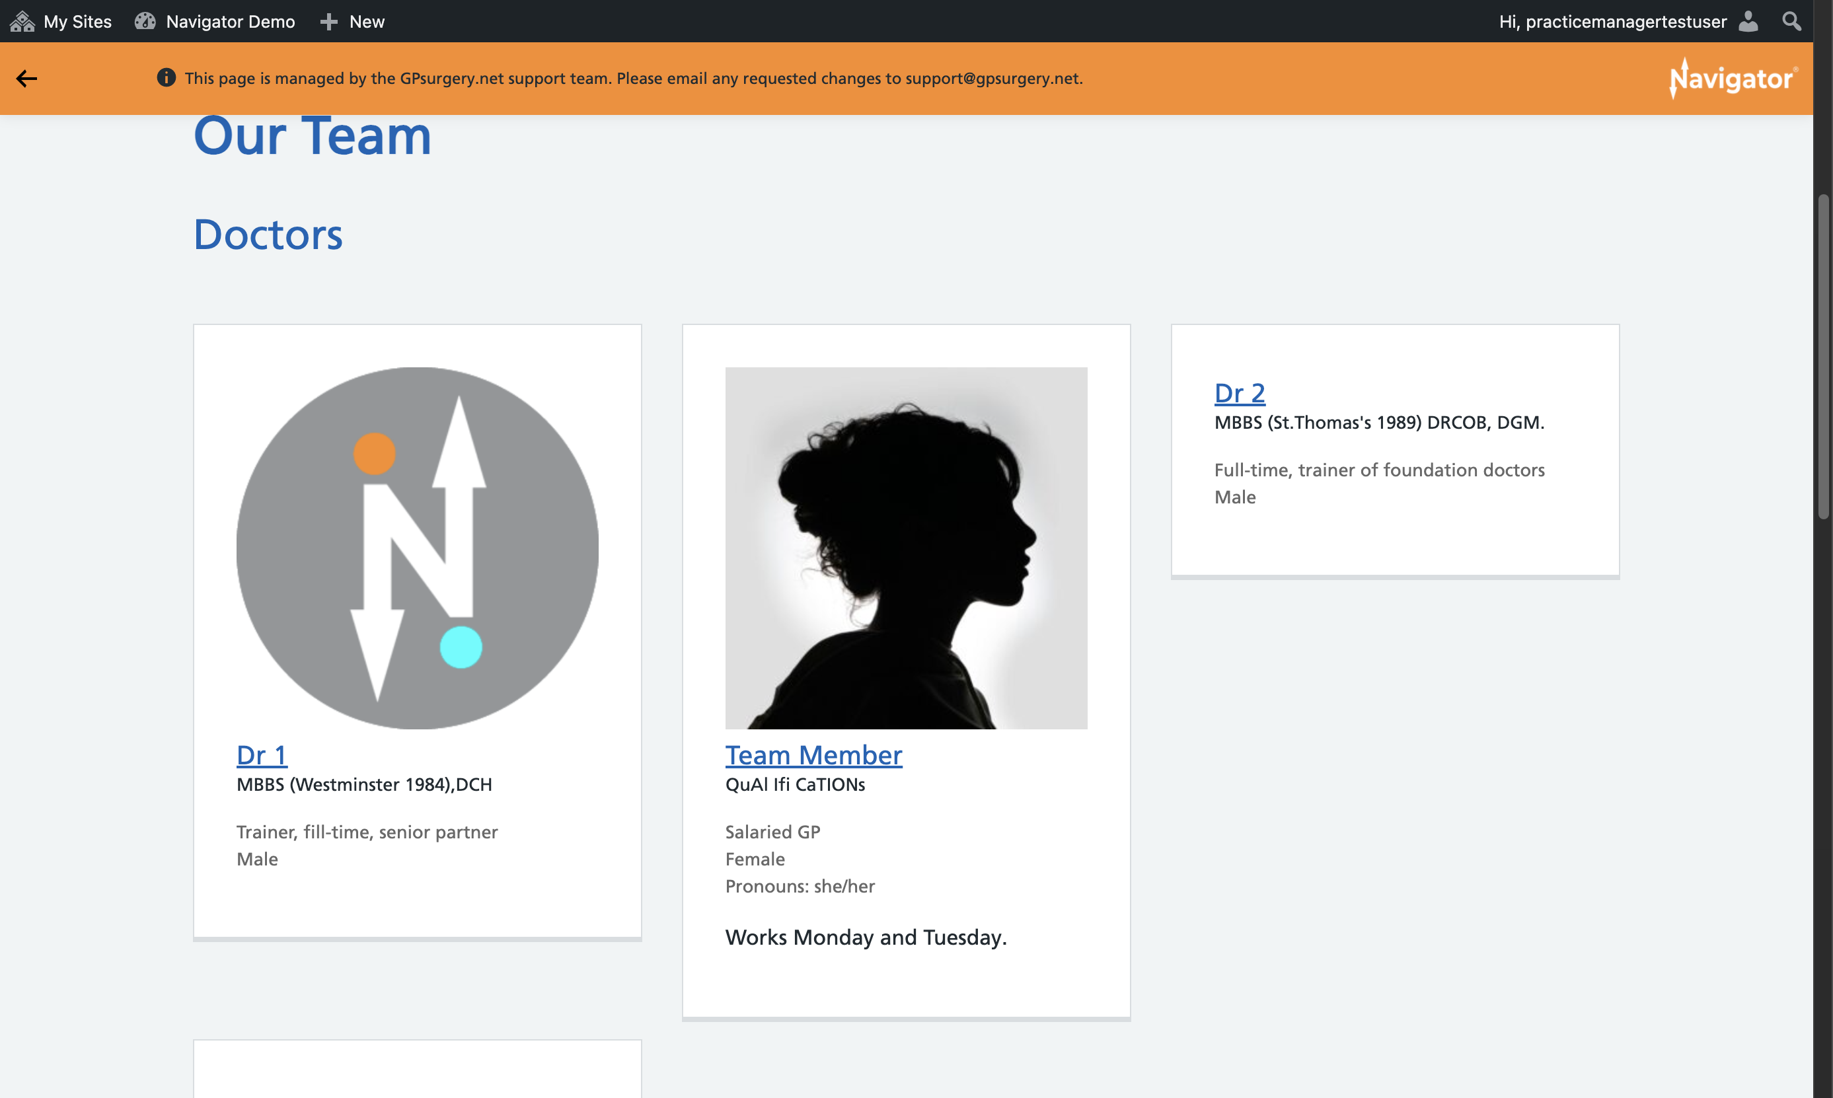Click the banner support email notice text

634,79
